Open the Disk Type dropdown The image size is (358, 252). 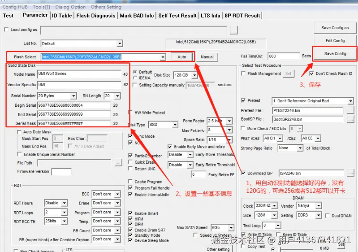[175, 125]
